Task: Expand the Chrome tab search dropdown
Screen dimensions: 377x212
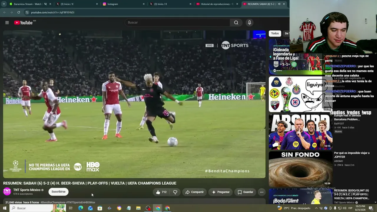Action: [x=4, y=4]
